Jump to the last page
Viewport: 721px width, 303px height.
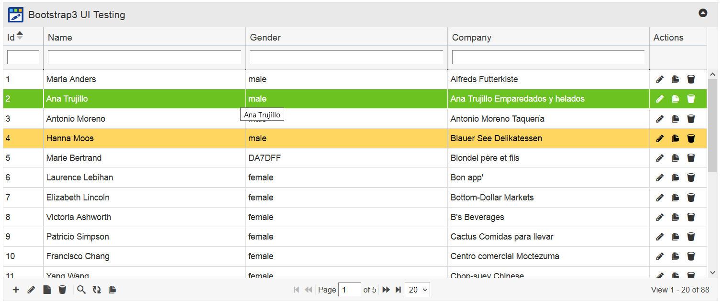point(398,290)
